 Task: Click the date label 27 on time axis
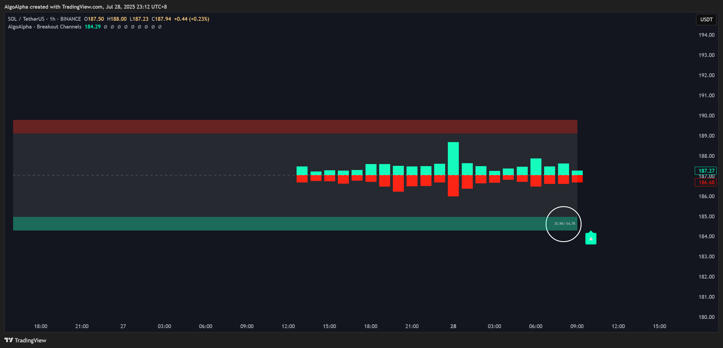click(x=123, y=326)
